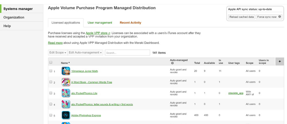The height and width of the screenshot is (124, 287).
Task: Click the obsolete_app user tag
Action: pyautogui.click(x=236, y=93)
